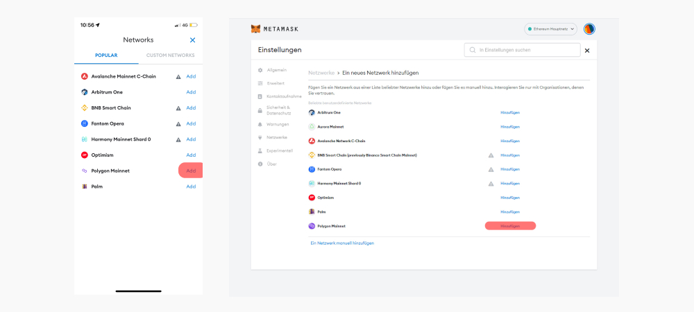
Task: Click Ein Netzwerk manuell hinzufügen link
Action: pyautogui.click(x=342, y=243)
